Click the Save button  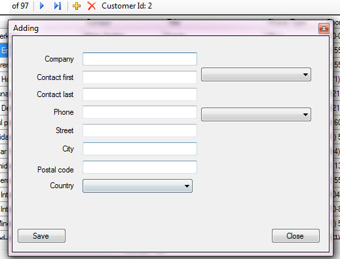coord(41,236)
